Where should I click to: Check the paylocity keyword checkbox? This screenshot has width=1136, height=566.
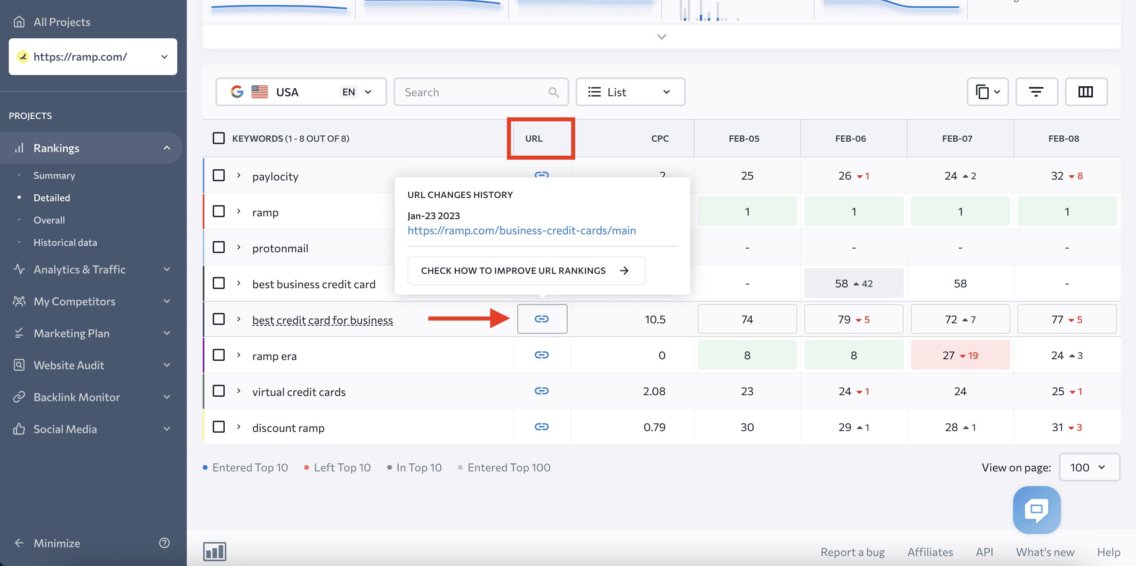coord(219,176)
